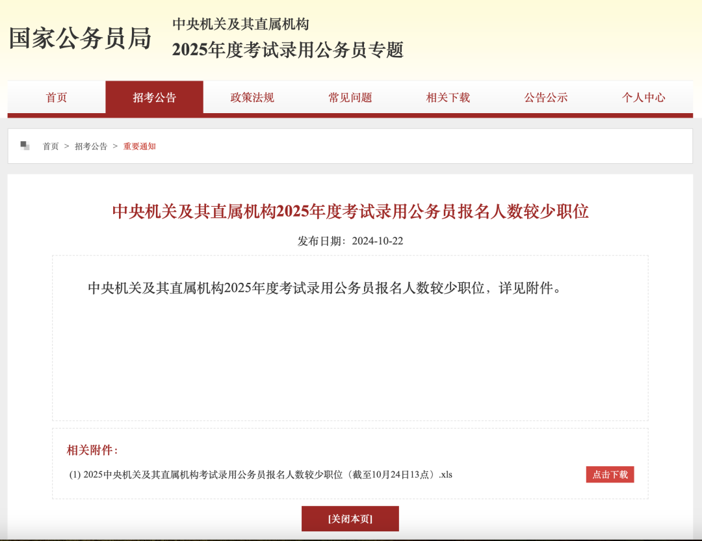
Task: Click the 点击下载 button
Action: click(610, 474)
